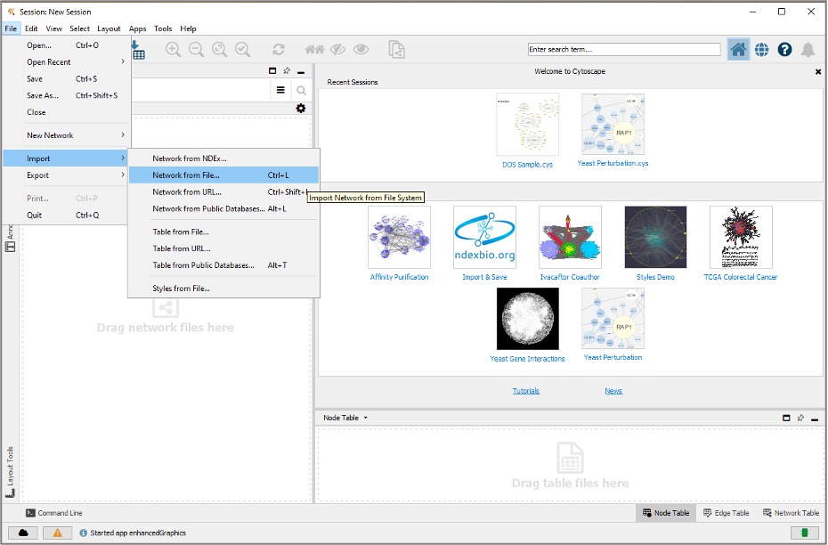Click the network panel options hamburger icon

click(x=280, y=90)
